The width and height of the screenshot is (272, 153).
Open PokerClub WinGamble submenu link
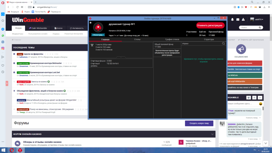(x=74, y=34)
